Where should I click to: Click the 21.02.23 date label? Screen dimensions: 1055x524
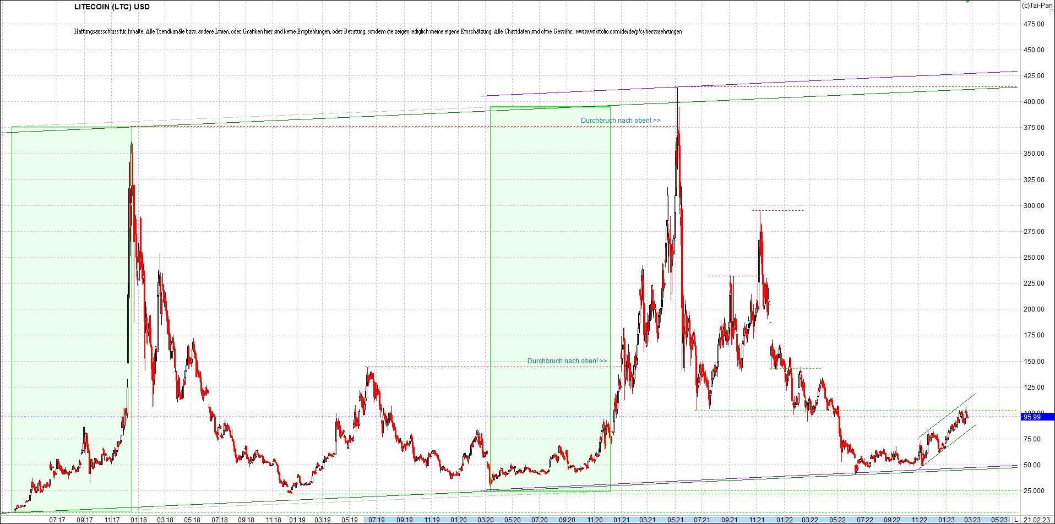coord(1036,520)
